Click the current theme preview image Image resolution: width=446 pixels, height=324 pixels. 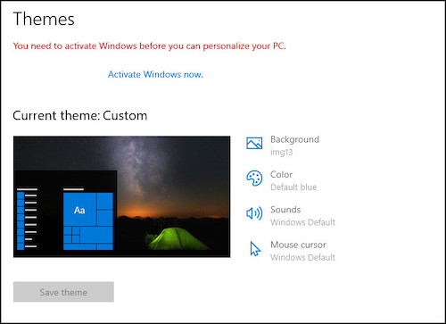pos(121,196)
